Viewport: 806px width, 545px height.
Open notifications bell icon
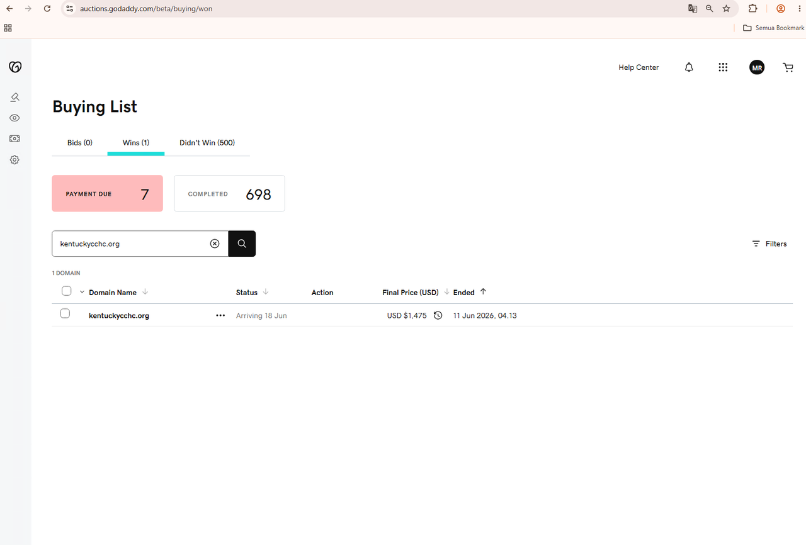[x=689, y=67]
